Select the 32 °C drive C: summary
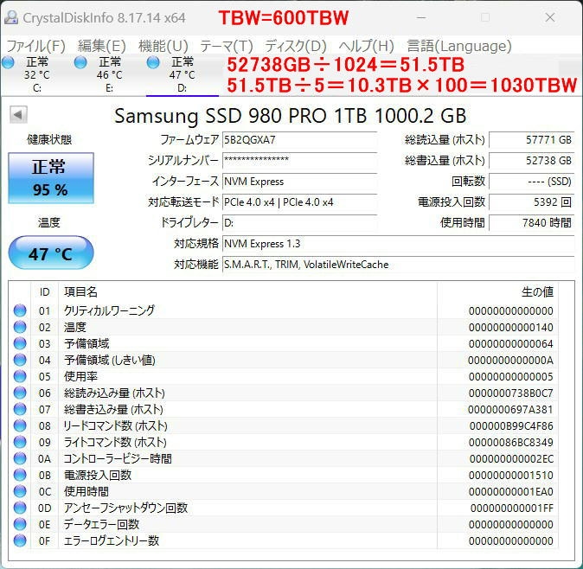Screen dimensions: 583x569 click(x=36, y=74)
